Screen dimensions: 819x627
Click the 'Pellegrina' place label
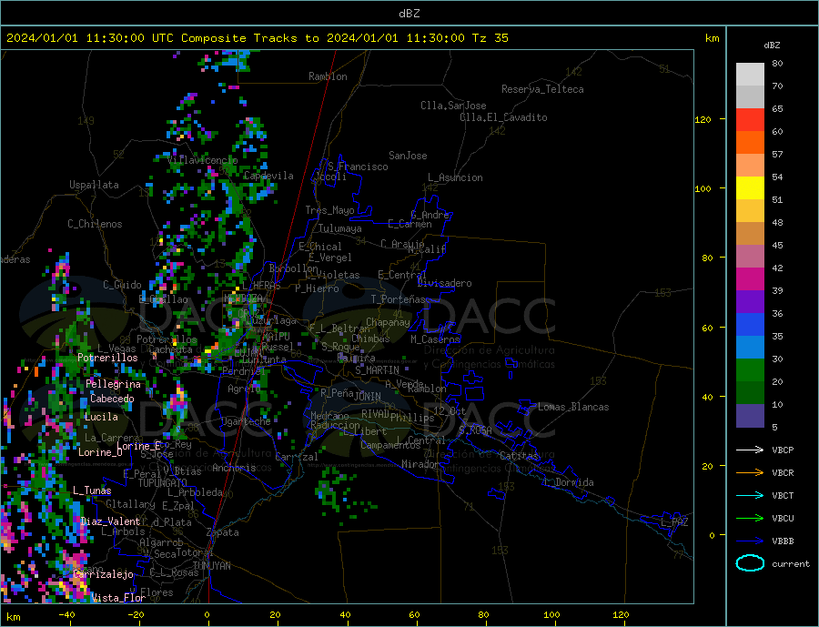pyautogui.click(x=114, y=384)
